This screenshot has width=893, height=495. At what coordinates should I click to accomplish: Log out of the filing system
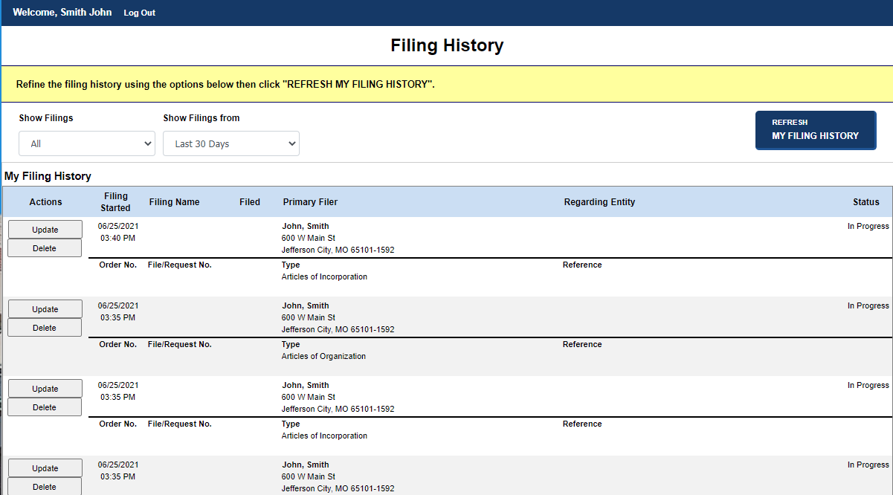139,13
